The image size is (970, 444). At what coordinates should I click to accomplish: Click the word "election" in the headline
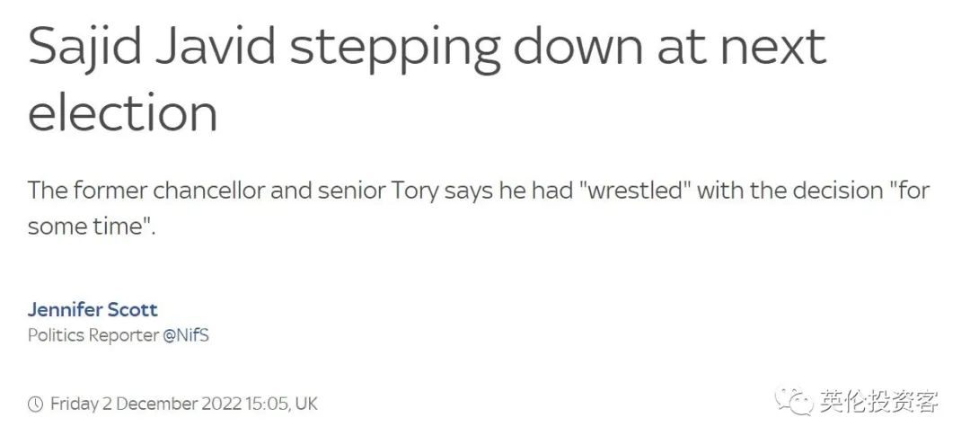(123, 114)
